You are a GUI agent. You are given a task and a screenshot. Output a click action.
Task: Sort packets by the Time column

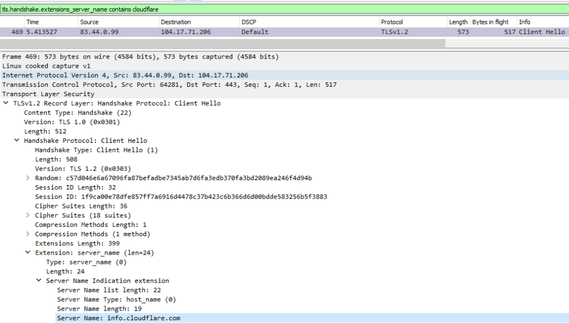coord(33,22)
